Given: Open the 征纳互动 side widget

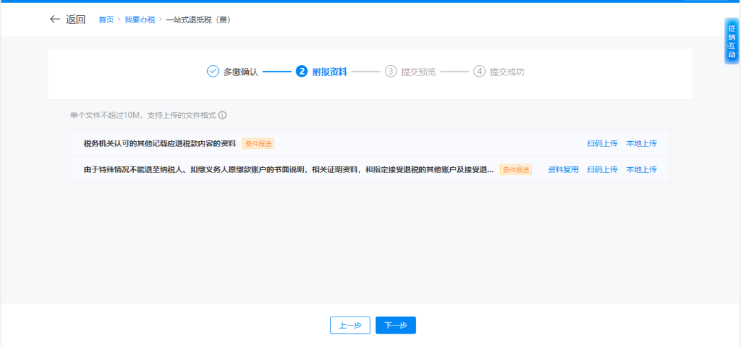Looking at the screenshot, I should coord(731,41).
